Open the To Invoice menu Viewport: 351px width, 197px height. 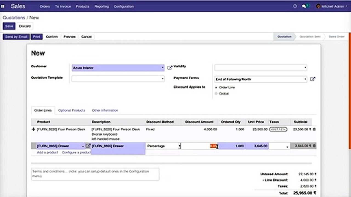63,6
